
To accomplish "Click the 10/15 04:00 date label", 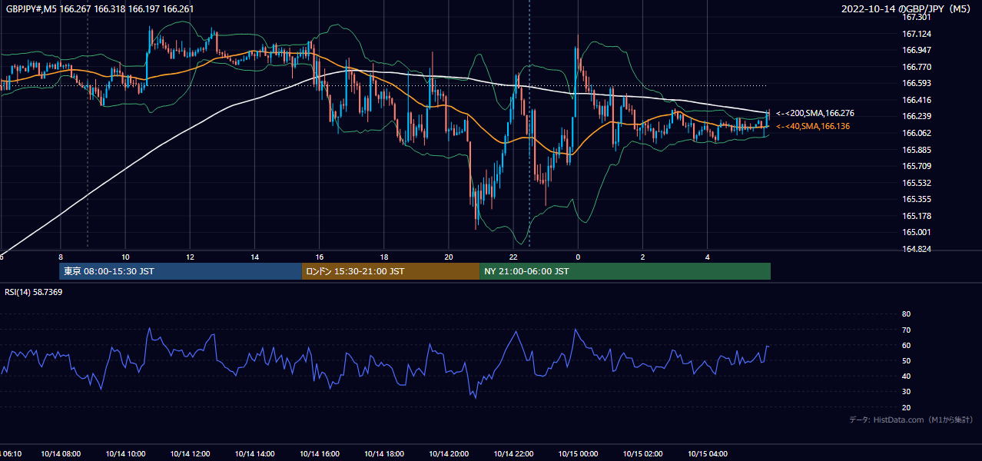I will coord(707,454).
